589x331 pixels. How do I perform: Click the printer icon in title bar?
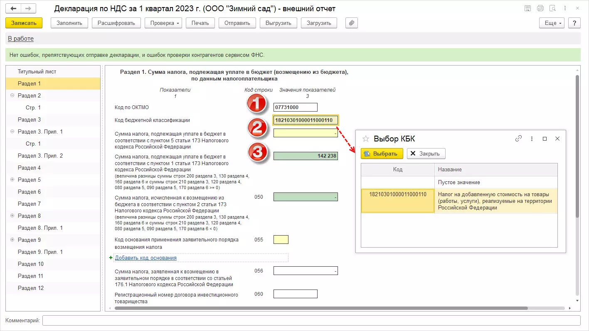tap(540, 8)
